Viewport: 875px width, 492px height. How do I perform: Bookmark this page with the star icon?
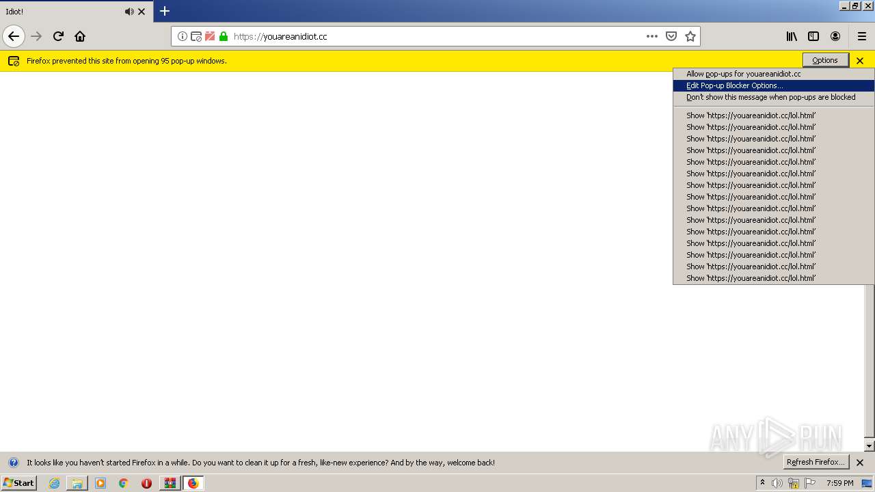[690, 36]
